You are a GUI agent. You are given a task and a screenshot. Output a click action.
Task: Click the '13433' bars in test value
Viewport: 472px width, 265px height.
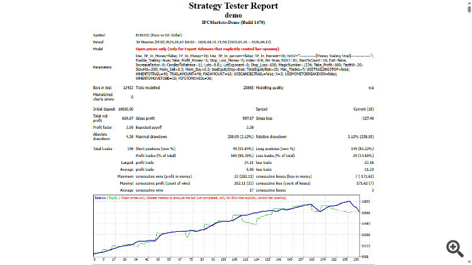128,88
